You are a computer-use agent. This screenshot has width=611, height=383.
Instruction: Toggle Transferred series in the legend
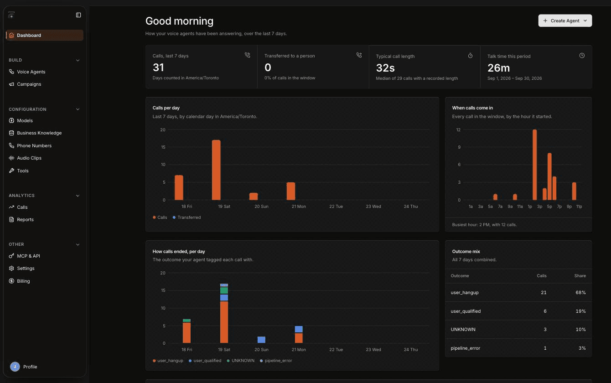[186, 217]
